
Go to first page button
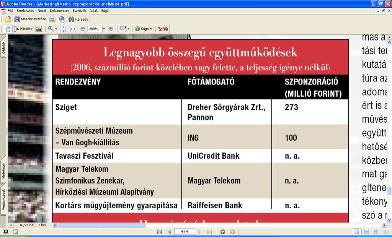[x=159, y=232]
